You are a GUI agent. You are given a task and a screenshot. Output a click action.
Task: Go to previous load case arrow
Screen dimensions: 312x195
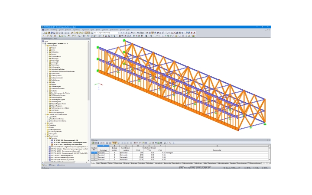point(121,33)
